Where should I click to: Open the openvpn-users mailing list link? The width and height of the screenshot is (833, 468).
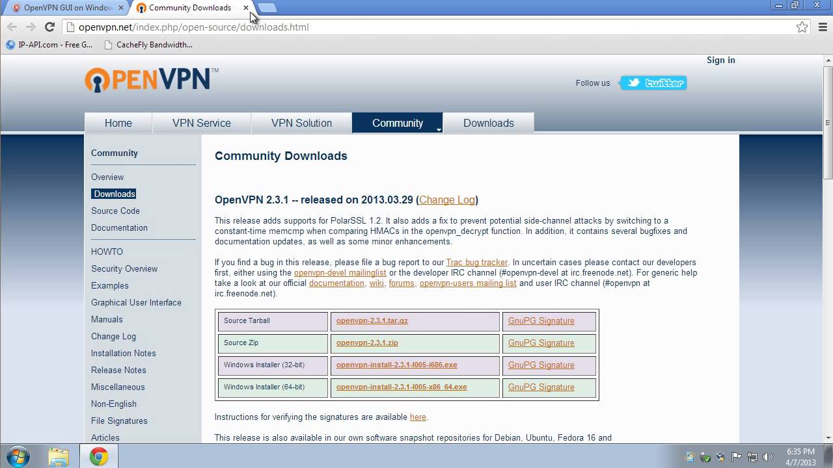[468, 283]
